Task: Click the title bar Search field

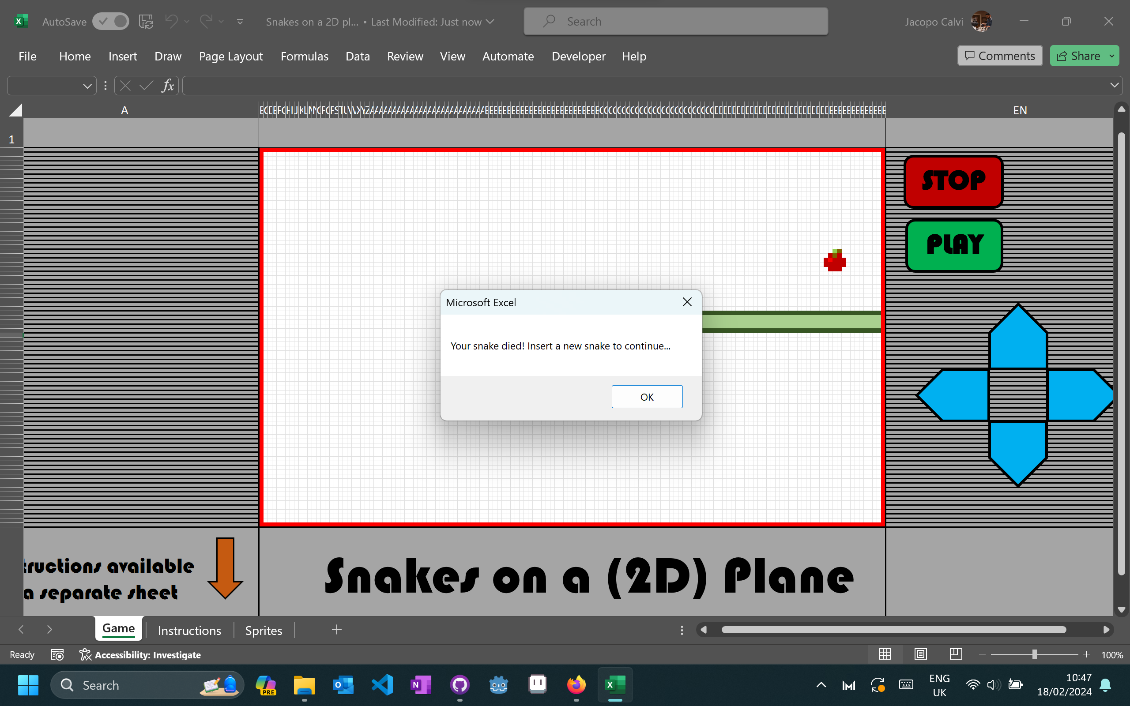Action: 676,22
